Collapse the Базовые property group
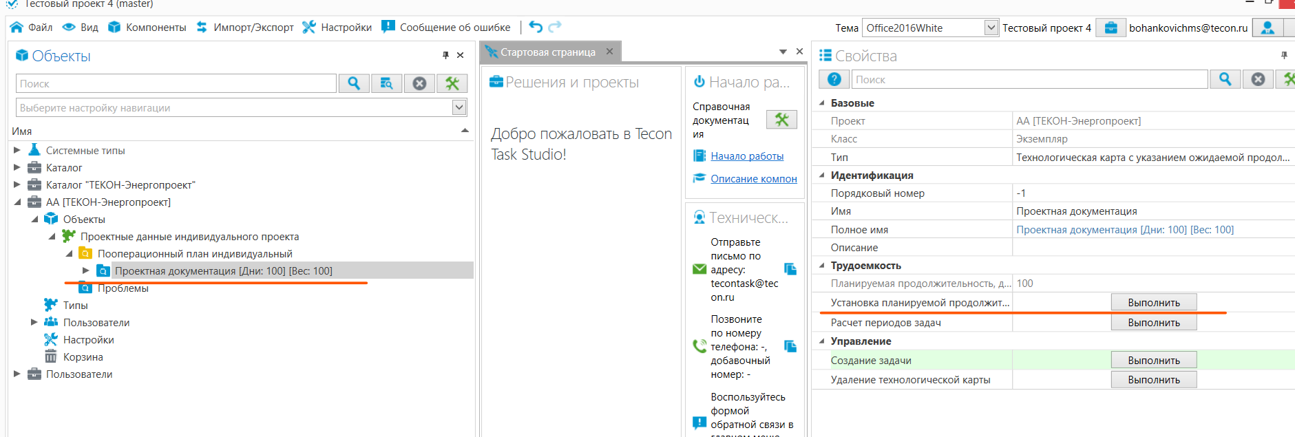The image size is (1295, 437). (x=821, y=103)
